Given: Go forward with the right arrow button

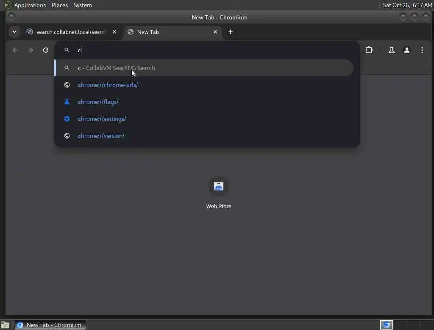Looking at the screenshot, I should [31, 50].
